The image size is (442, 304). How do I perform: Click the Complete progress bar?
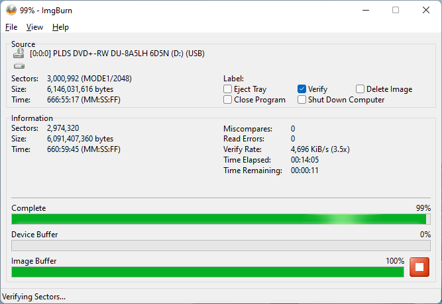221,219
